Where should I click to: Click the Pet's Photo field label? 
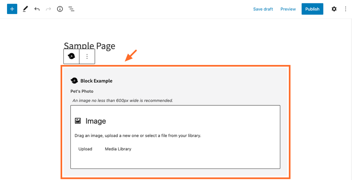pyautogui.click(x=82, y=91)
